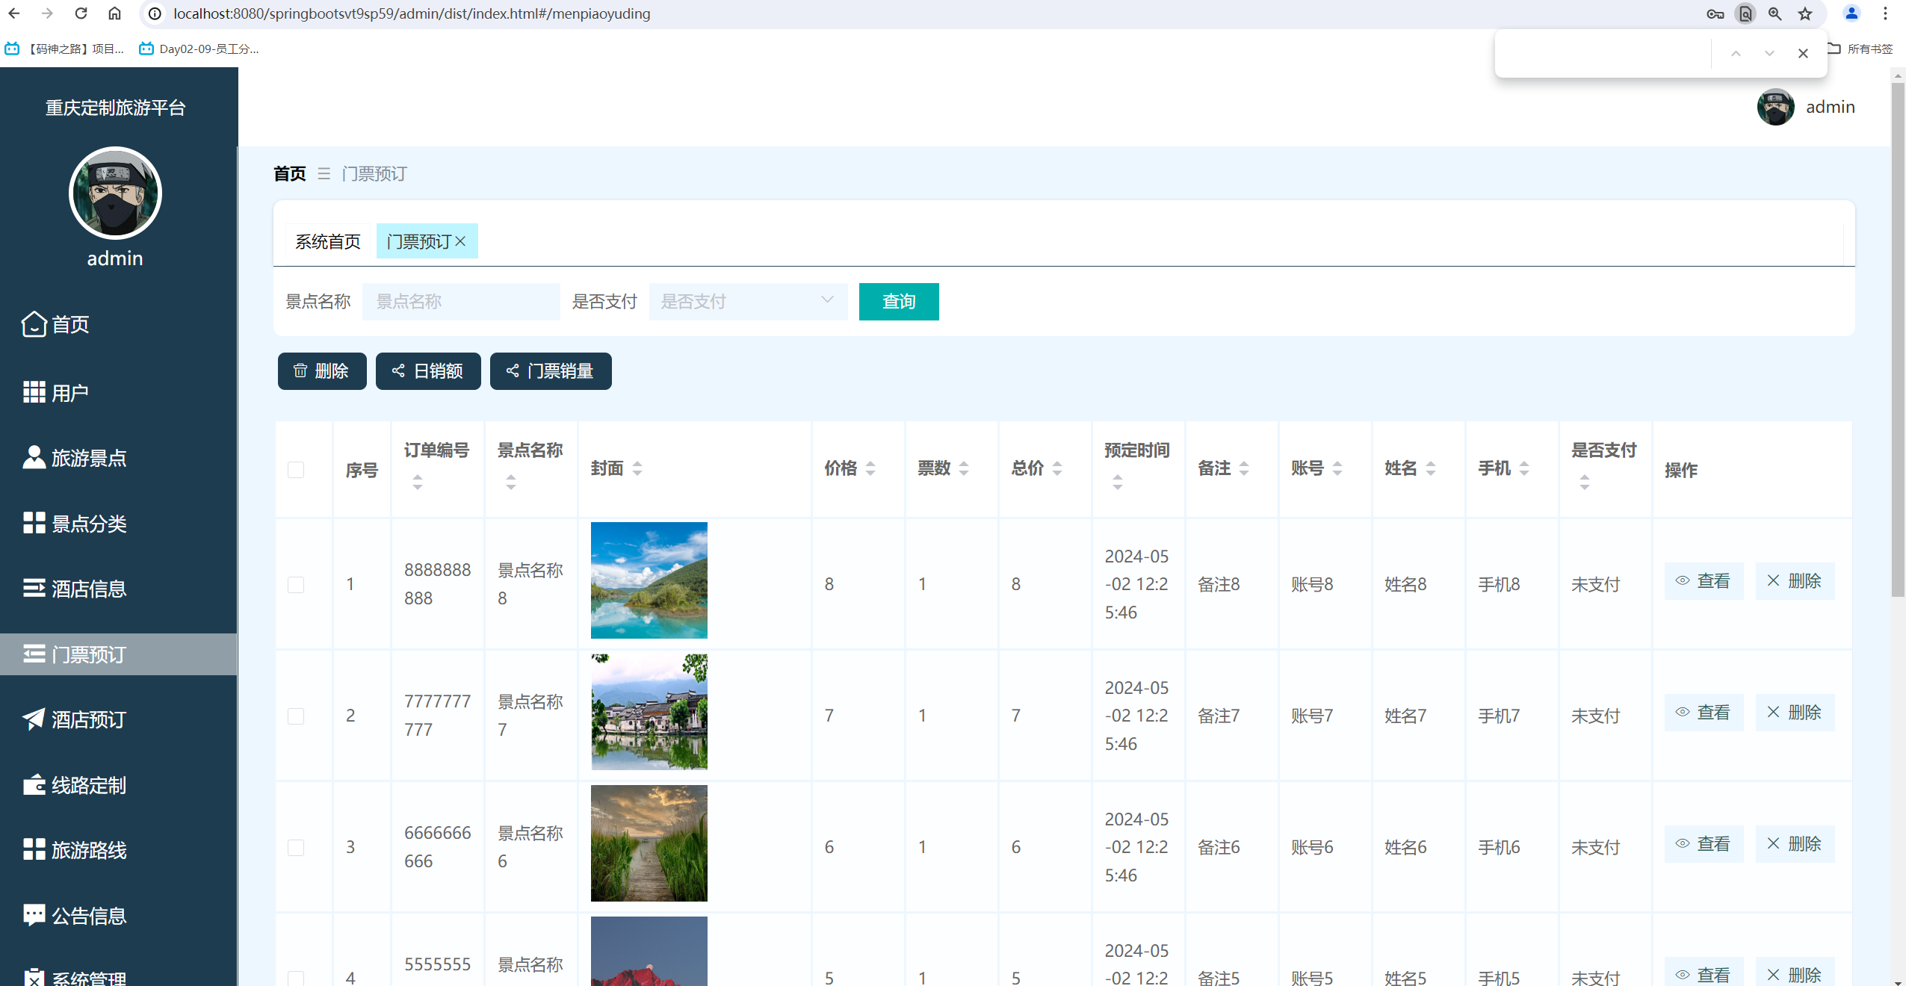1906x986 pixels.
Task: Expand the 是否支付 dropdown
Action: click(748, 302)
